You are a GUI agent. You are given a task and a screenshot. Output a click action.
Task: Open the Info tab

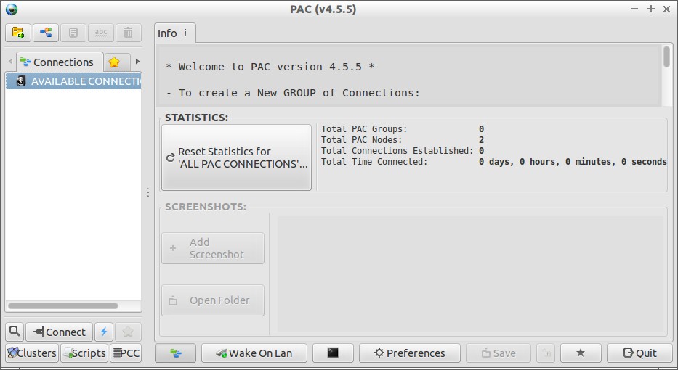click(174, 33)
